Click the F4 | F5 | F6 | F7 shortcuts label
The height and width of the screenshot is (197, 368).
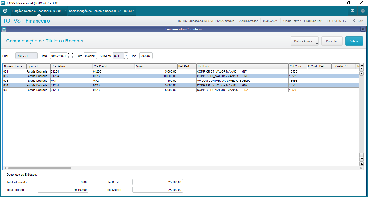click(336, 21)
